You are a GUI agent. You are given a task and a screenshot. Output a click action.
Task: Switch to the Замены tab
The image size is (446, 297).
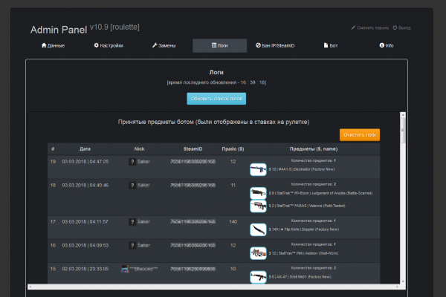click(x=164, y=46)
